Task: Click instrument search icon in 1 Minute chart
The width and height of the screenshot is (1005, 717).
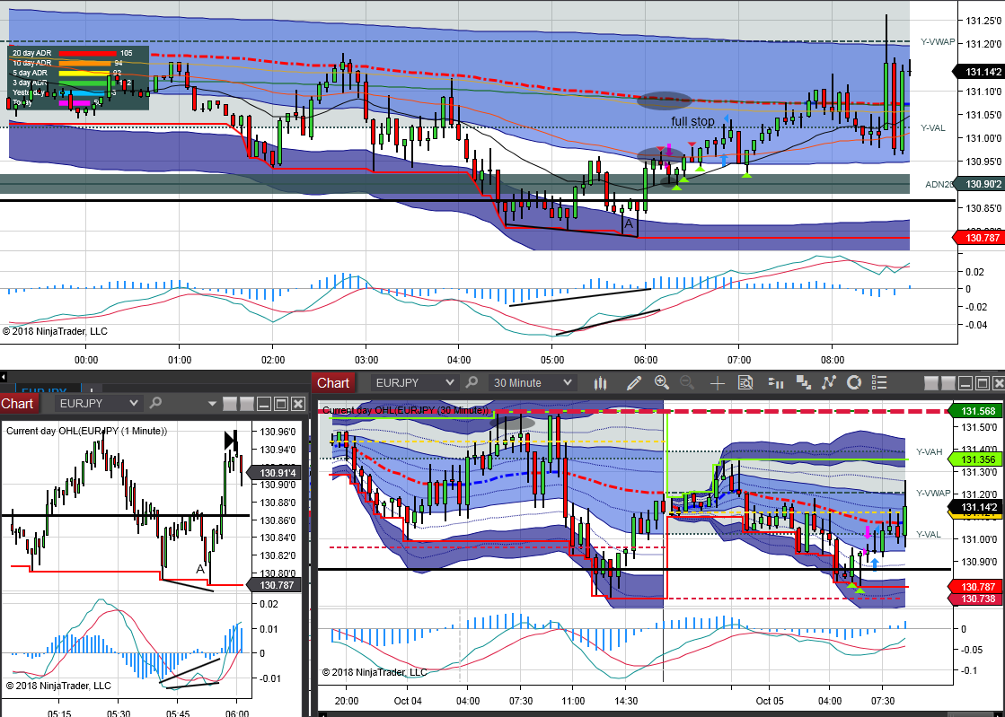Action: 155,403
